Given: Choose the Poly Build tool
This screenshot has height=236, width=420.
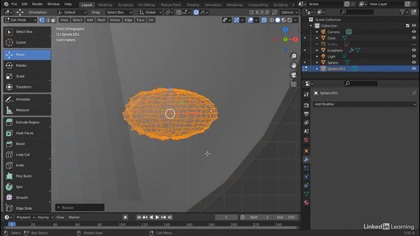Looking at the screenshot, I should point(27,176).
